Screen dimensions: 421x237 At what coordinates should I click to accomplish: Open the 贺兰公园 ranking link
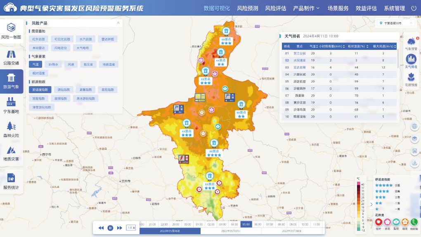pos(299,53)
